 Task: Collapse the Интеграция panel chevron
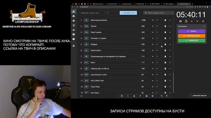[x=204, y=26]
